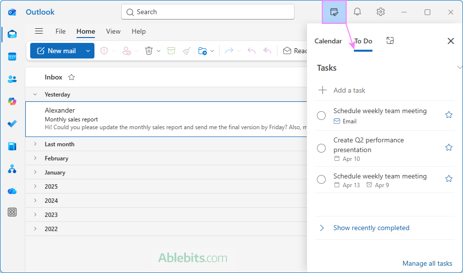Image resolution: width=463 pixels, height=273 pixels.
Task: Click the Tasks list heading
Action: tap(327, 68)
